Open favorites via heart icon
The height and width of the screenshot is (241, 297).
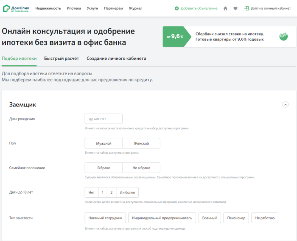235,8
